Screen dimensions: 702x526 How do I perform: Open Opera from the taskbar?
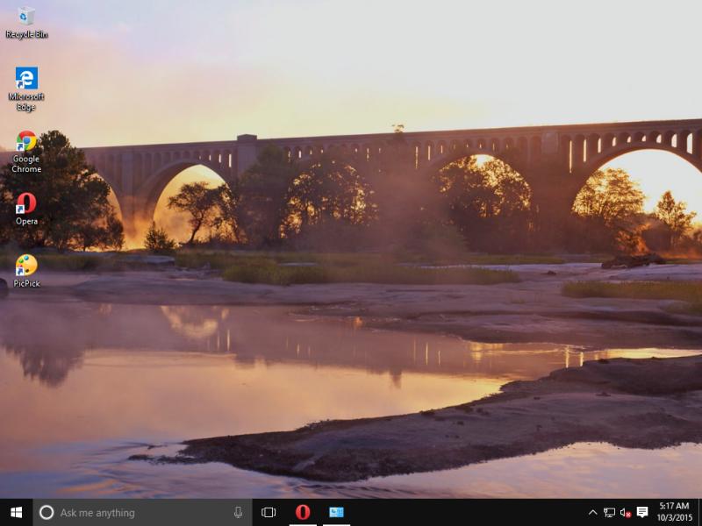(x=303, y=513)
